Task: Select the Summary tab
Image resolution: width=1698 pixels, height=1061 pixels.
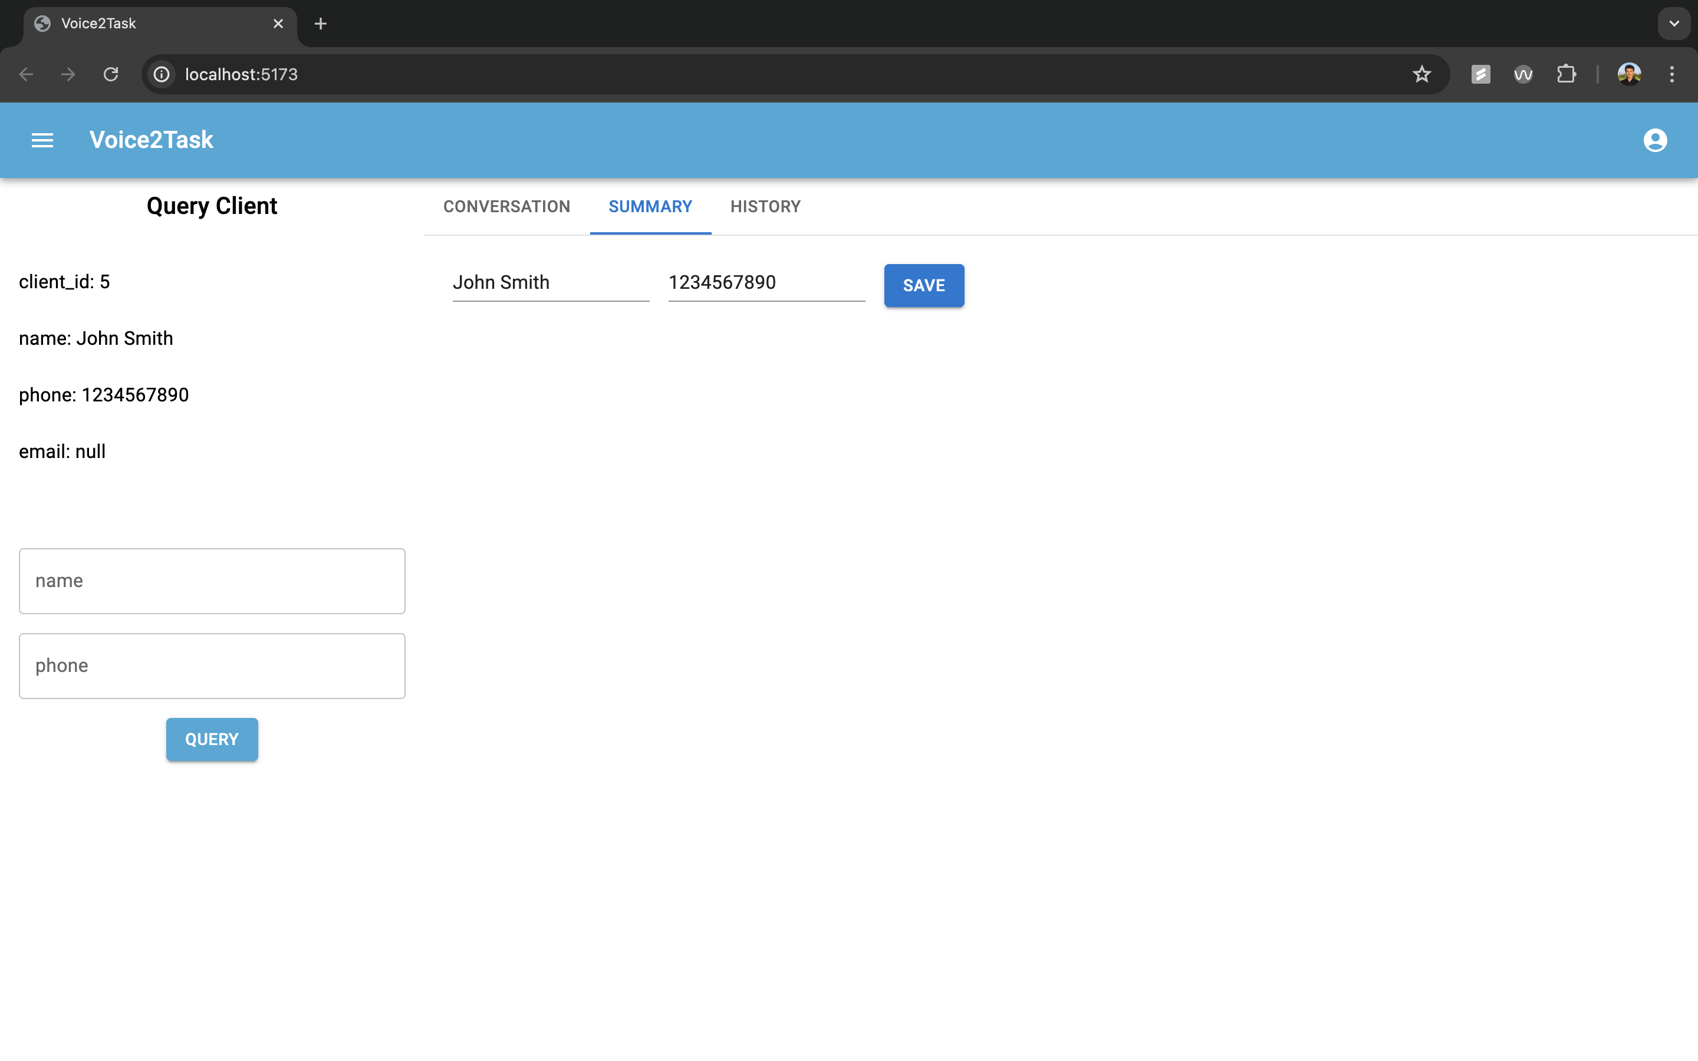Action: [x=650, y=206]
